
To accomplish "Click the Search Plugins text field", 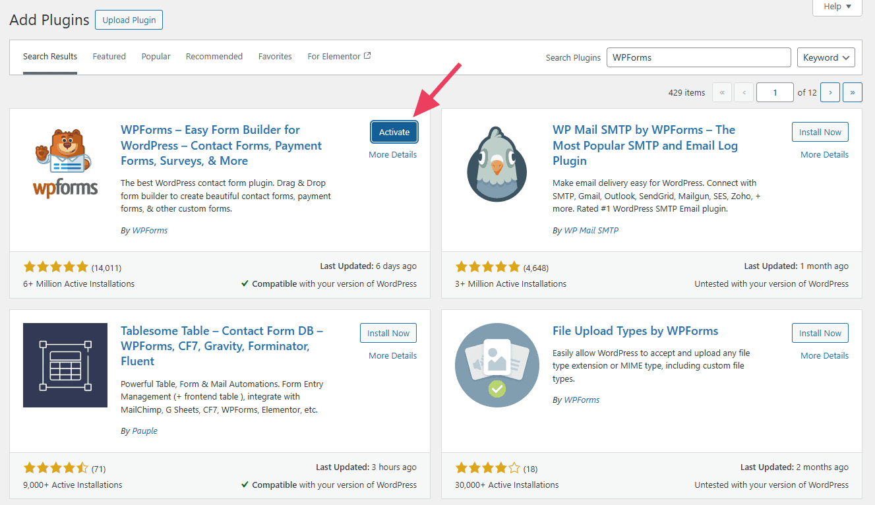I will click(x=698, y=57).
